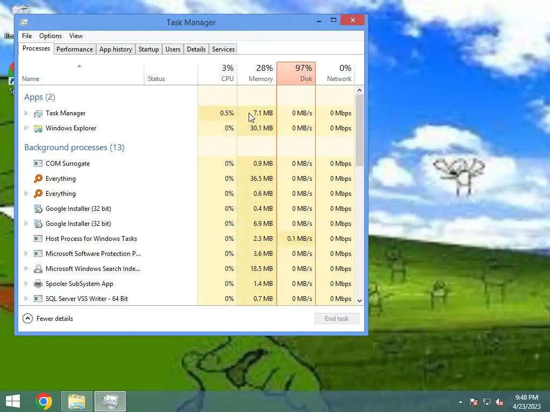
Task: Click the icon of Google Installer row showing 0.4 MB
Action: (38, 209)
